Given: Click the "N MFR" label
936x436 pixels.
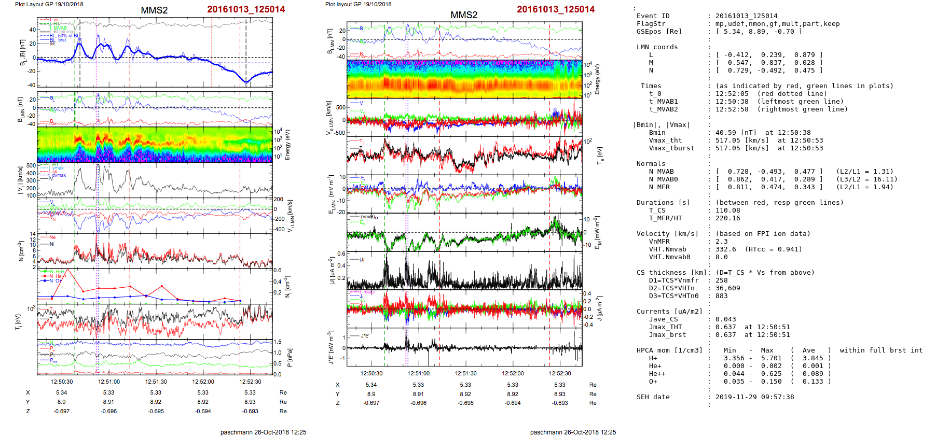Looking at the screenshot, I should (x=659, y=187).
